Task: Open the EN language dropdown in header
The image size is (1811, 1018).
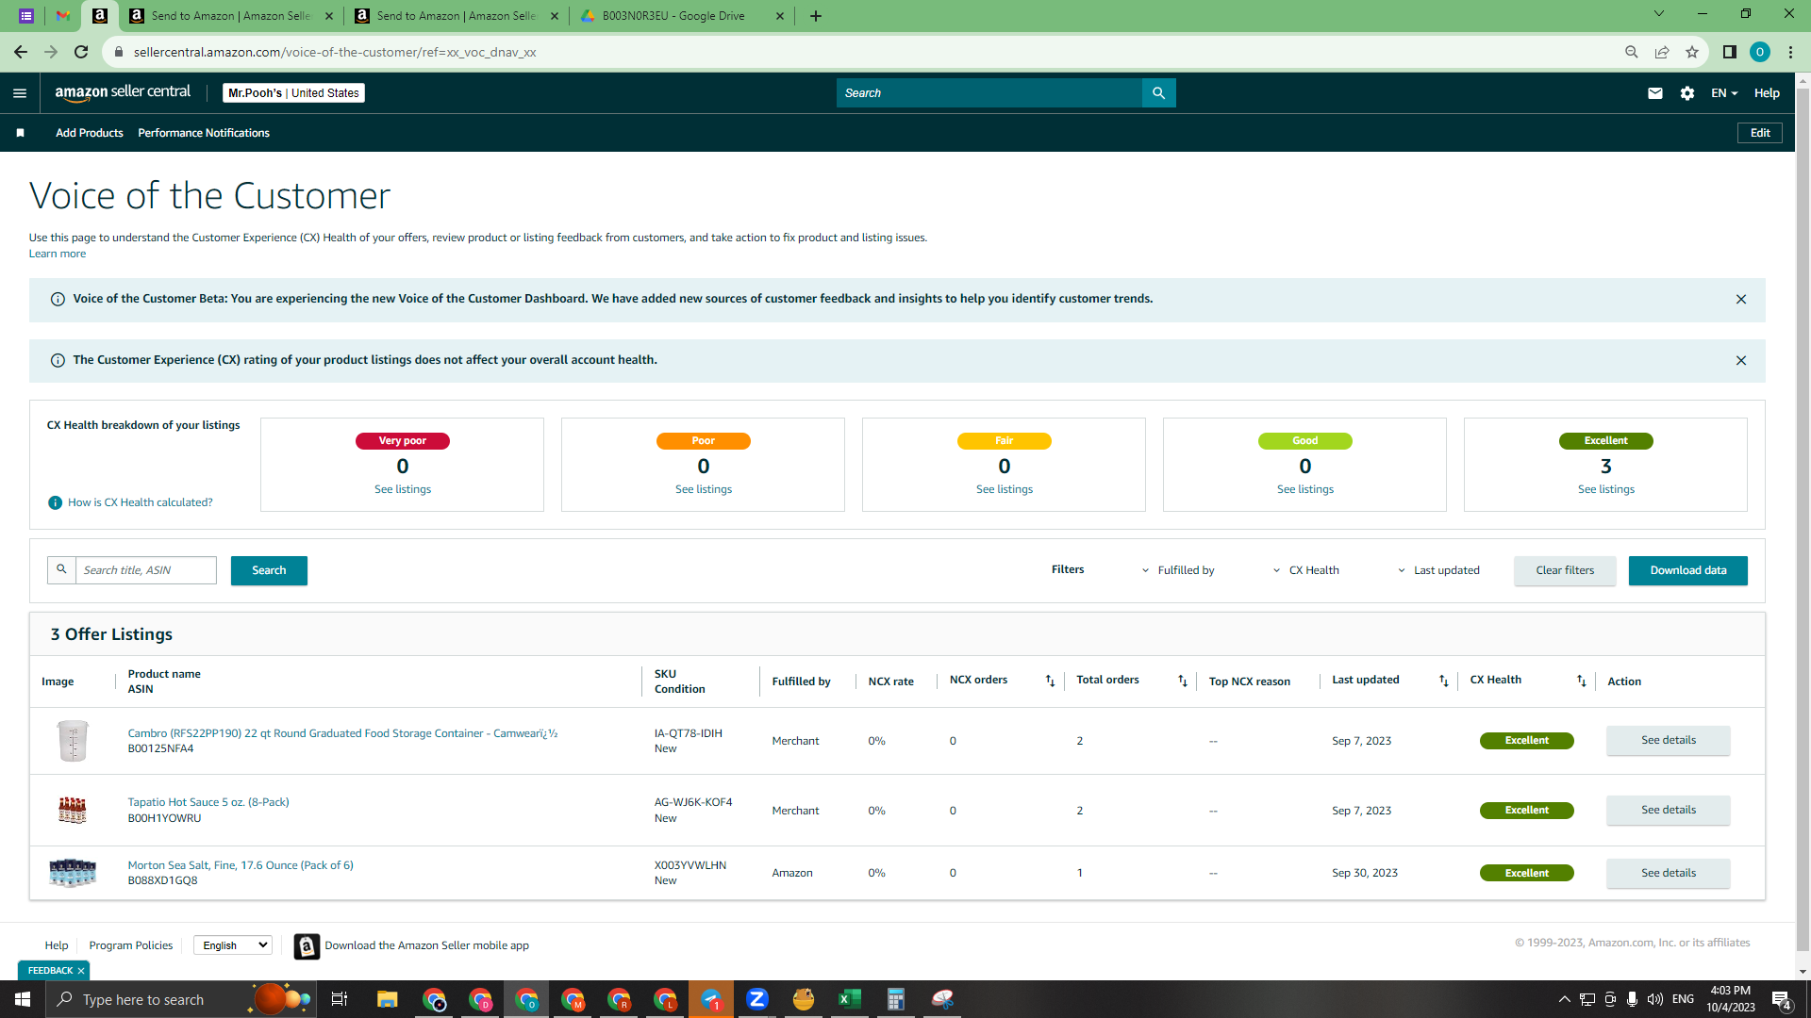Action: point(1724,93)
